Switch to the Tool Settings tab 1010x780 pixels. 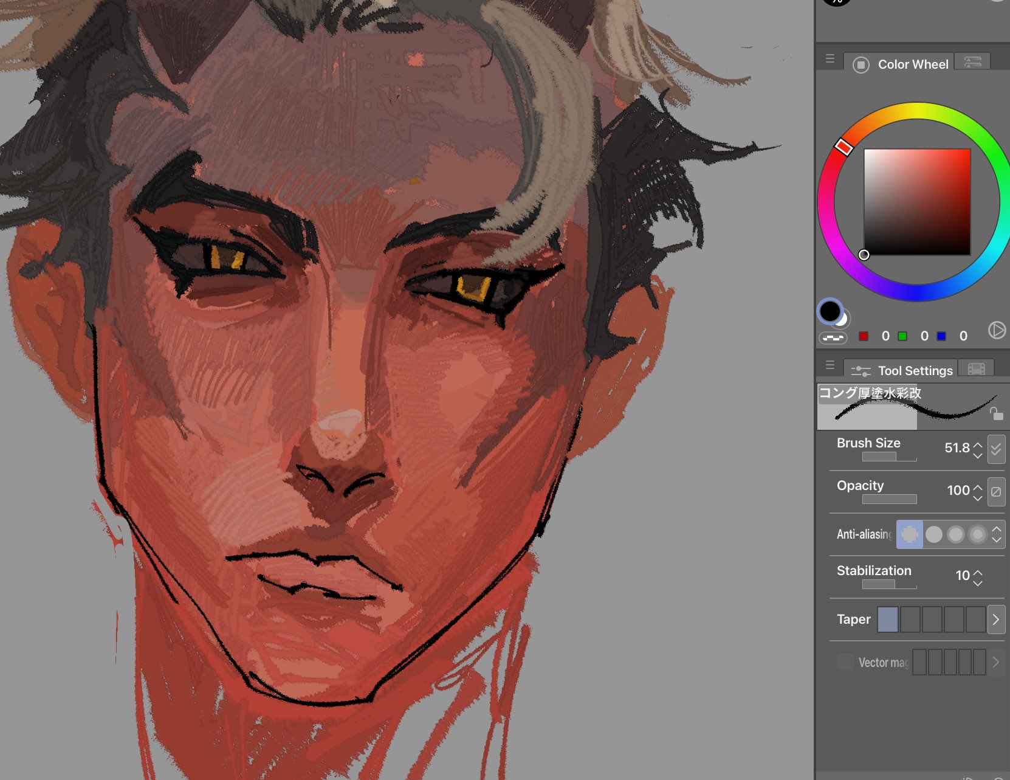pyautogui.click(x=901, y=370)
